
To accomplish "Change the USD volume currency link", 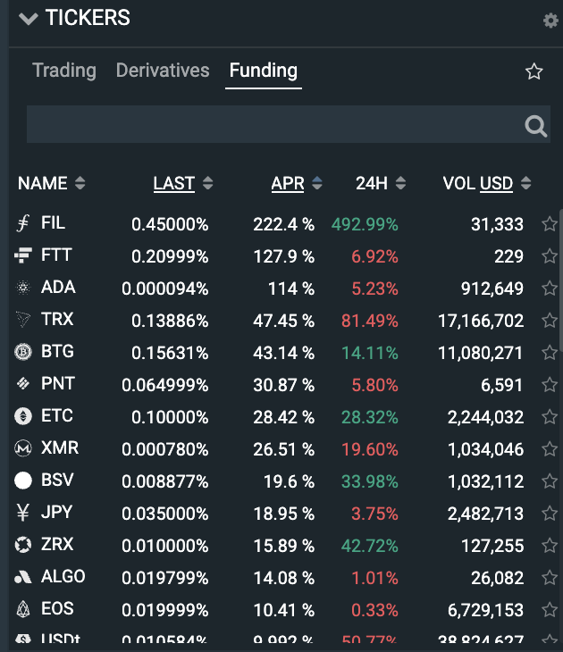I will 496,183.
